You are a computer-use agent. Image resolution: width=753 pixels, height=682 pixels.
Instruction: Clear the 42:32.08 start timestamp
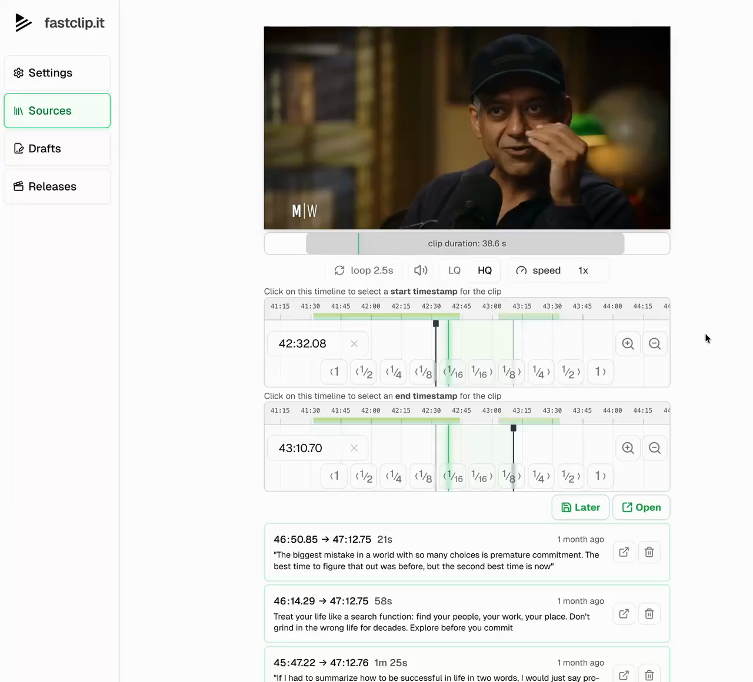tap(354, 344)
